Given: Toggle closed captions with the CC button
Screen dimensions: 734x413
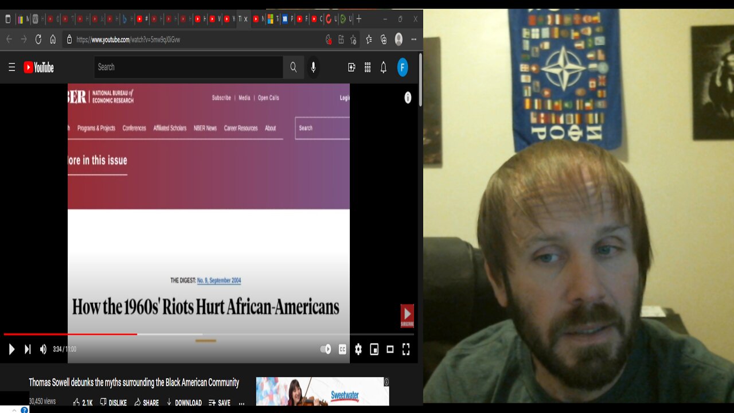Looking at the screenshot, I should click(x=342, y=349).
